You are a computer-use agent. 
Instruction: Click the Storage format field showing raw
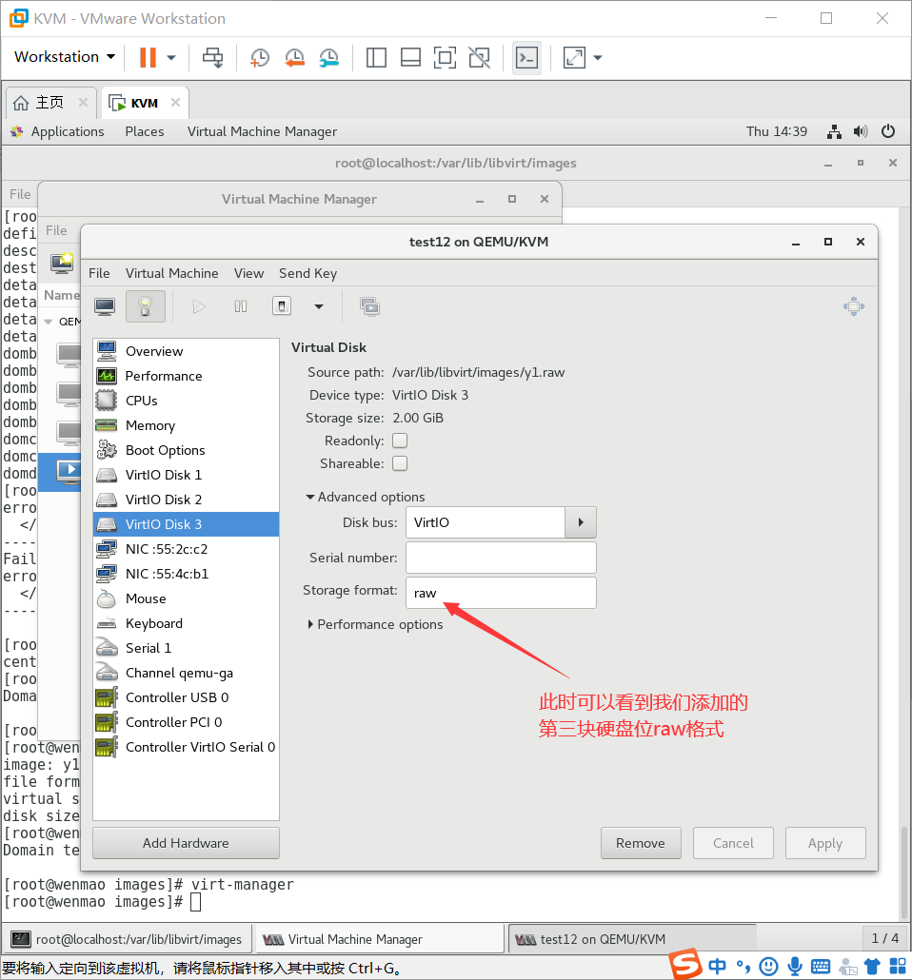click(x=501, y=593)
